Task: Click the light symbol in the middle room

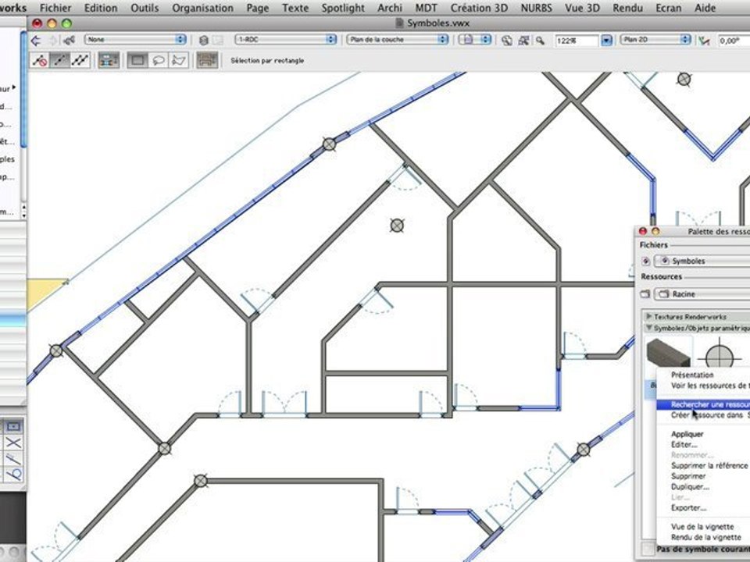Action: click(x=397, y=225)
